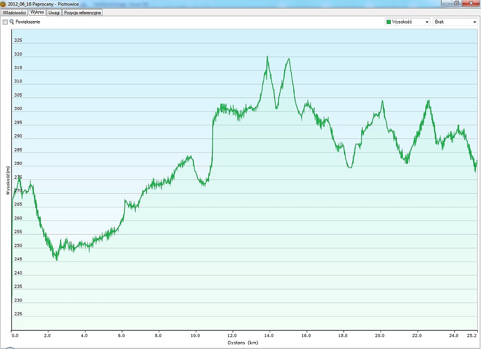This screenshot has width=481, height=349.
Task: Click the Powiększenie label text
Action: [28, 22]
